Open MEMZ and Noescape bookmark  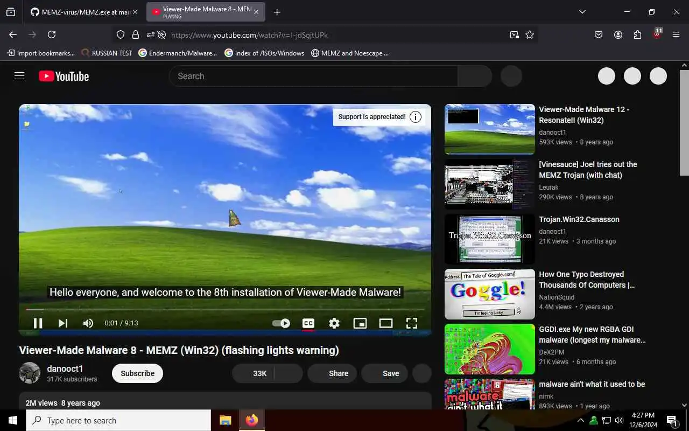(350, 53)
